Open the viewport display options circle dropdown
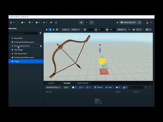This screenshot has width=163, height=122. (148, 29)
